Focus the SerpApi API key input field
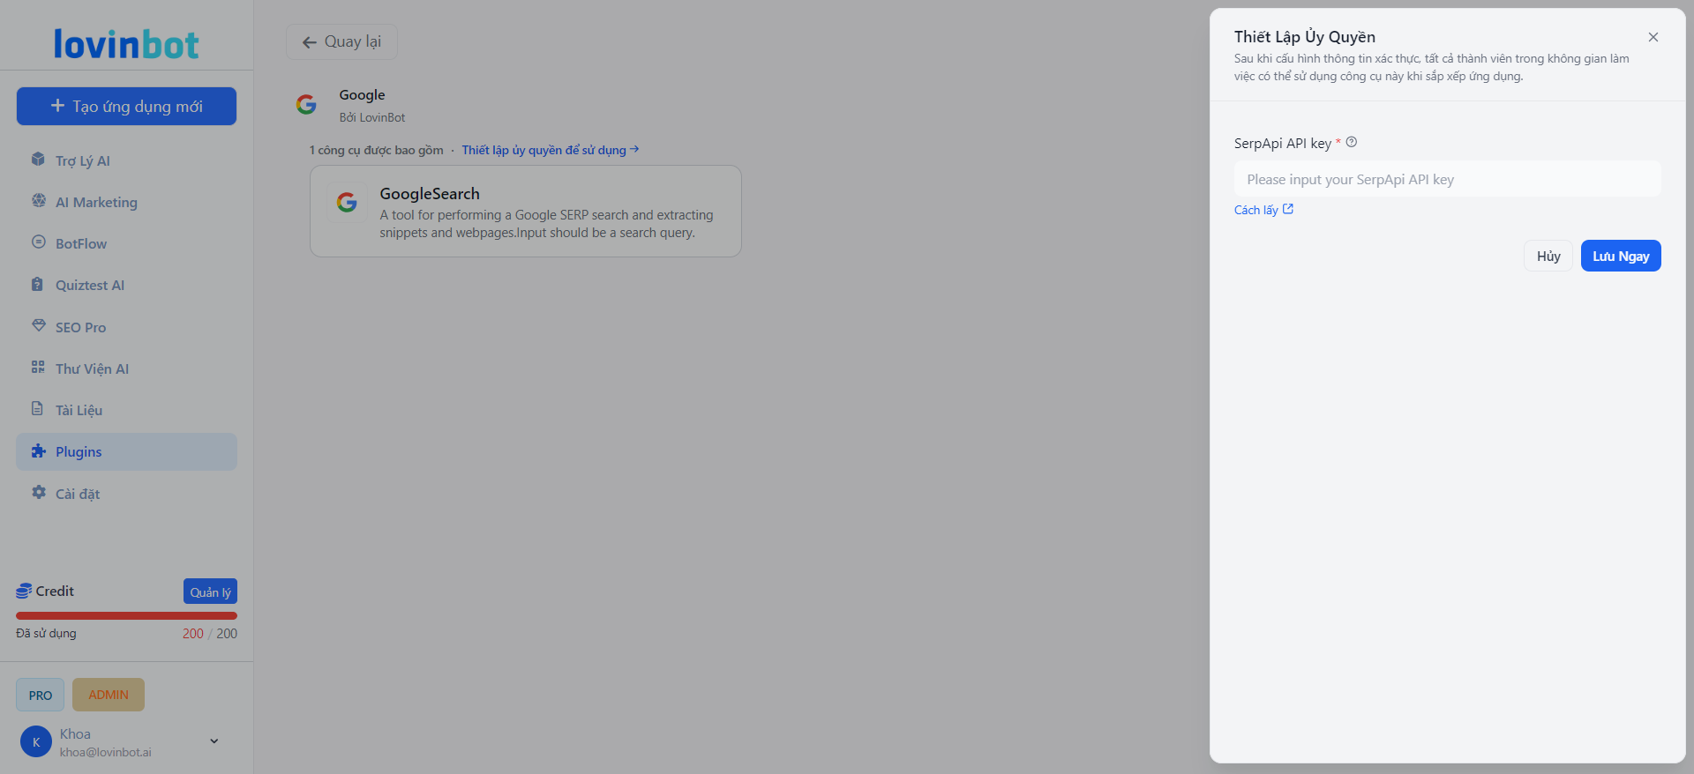The image size is (1694, 774). click(x=1447, y=179)
